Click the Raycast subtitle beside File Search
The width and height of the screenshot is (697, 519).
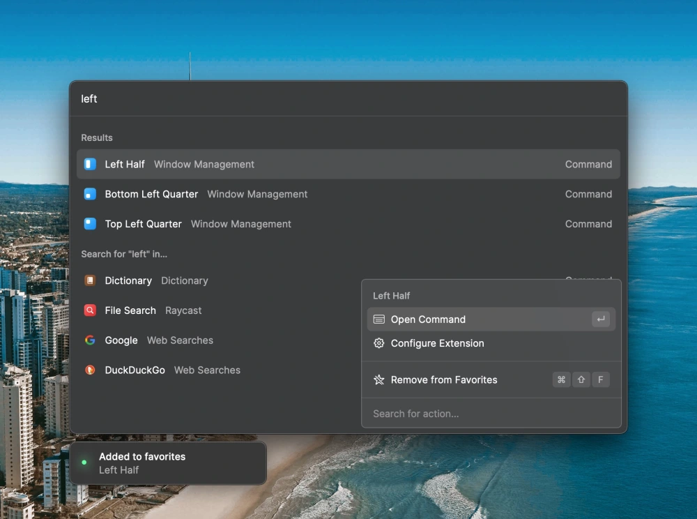(x=183, y=310)
